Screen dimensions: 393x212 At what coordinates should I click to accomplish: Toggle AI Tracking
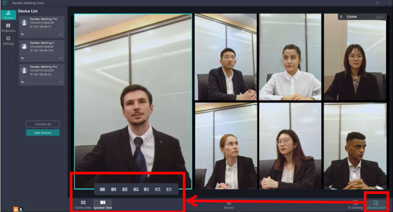(x=356, y=205)
